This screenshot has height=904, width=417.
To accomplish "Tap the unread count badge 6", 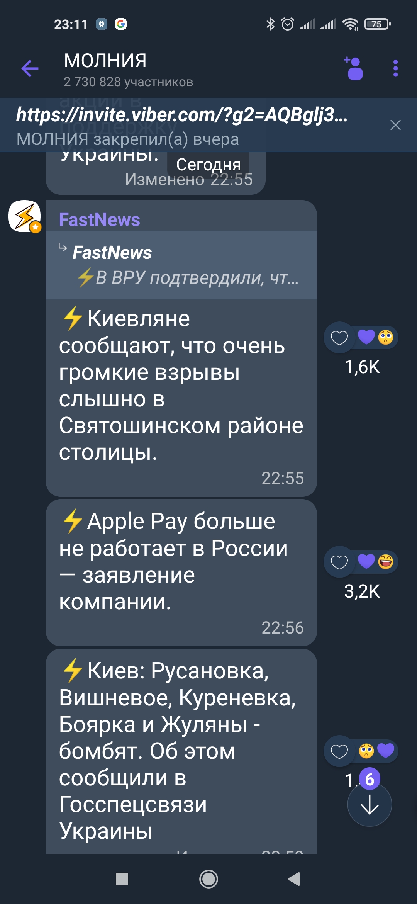I will coord(370,779).
